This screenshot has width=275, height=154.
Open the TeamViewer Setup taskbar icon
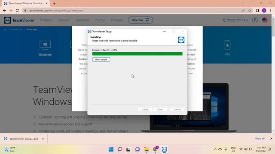pyautogui.click(x=164, y=149)
